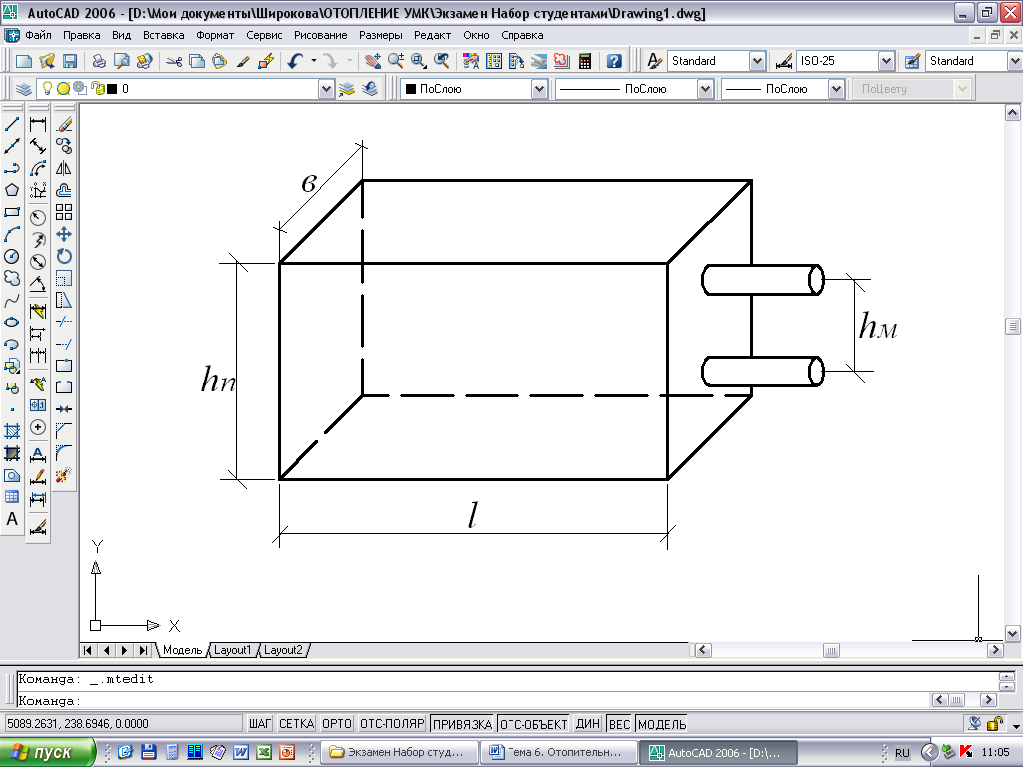Open the Сервис menu
The width and height of the screenshot is (1023, 767).
pyautogui.click(x=264, y=35)
